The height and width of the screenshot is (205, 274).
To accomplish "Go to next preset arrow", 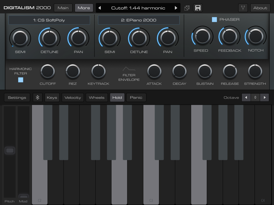I will pos(176,8).
